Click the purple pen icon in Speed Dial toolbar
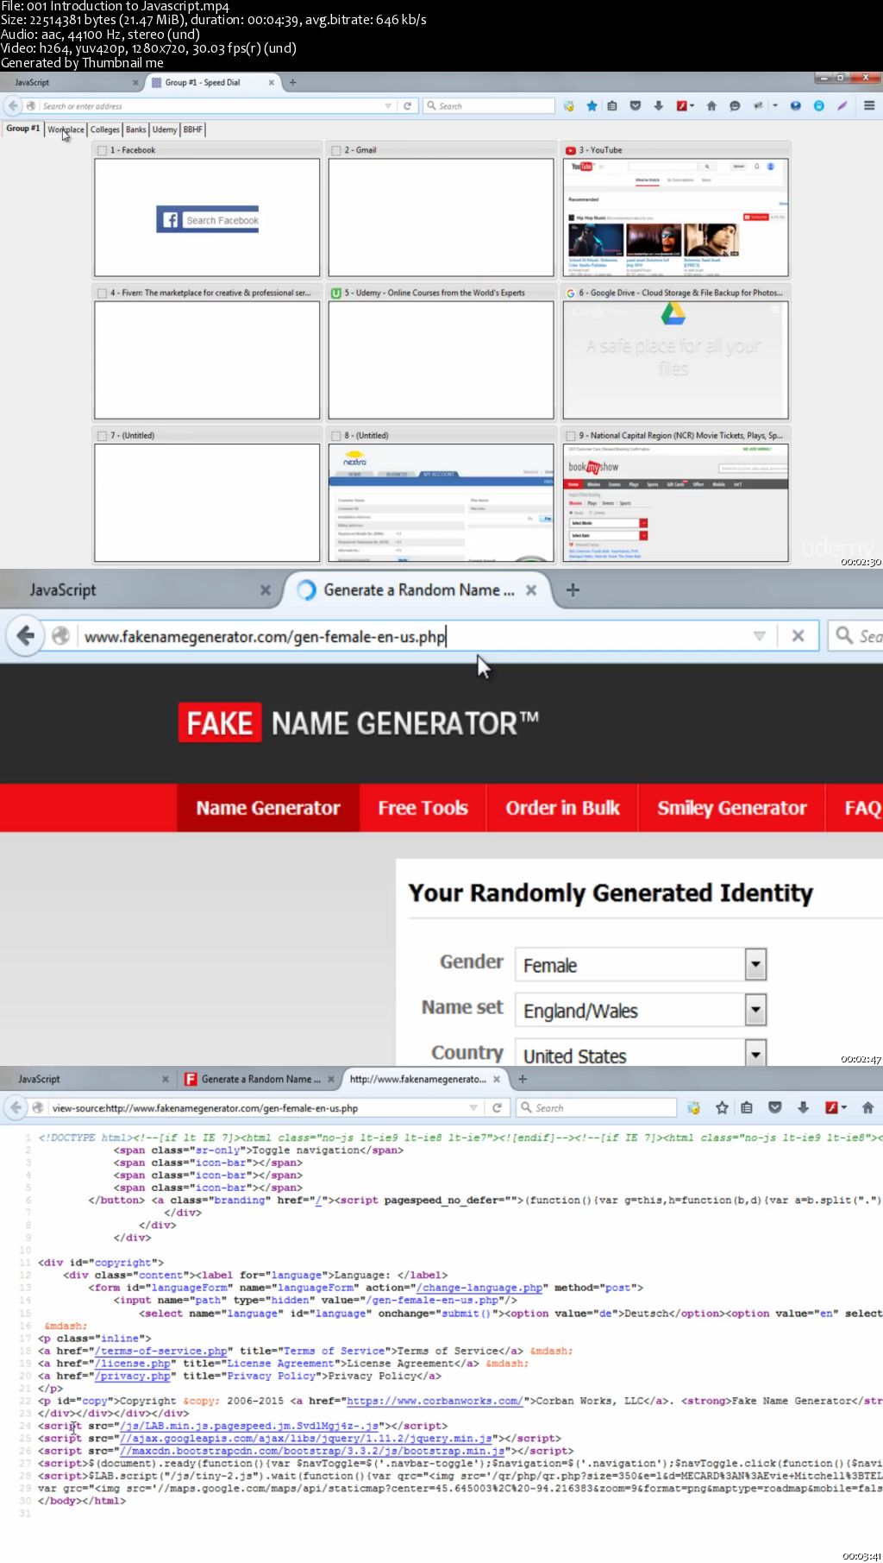Screen dimensions: 883x1563 pyautogui.click(x=842, y=106)
